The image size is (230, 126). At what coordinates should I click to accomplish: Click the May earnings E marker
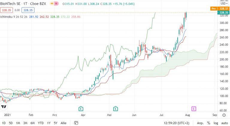click(x=115, y=109)
